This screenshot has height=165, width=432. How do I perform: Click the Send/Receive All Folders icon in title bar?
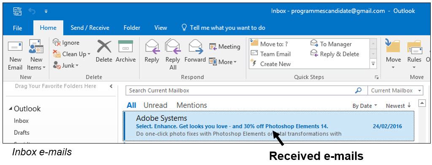[x=17, y=11]
